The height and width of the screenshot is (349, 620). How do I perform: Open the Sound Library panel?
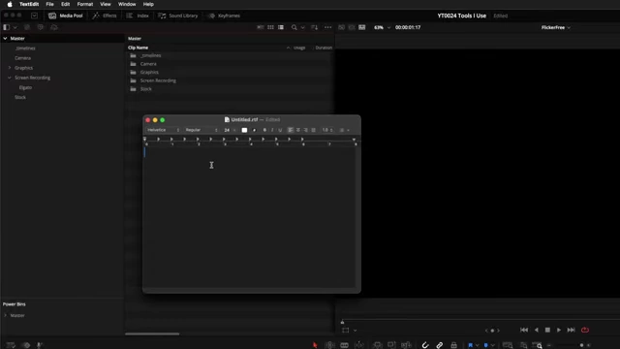click(x=178, y=16)
